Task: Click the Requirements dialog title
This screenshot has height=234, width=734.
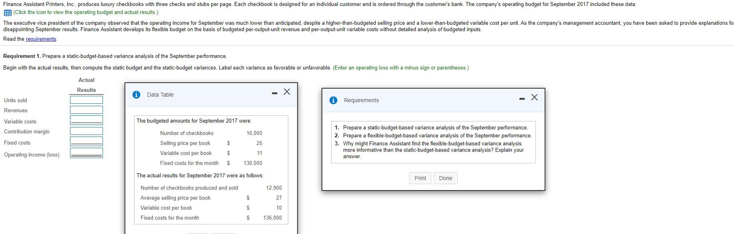Action: (x=361, y=100)
